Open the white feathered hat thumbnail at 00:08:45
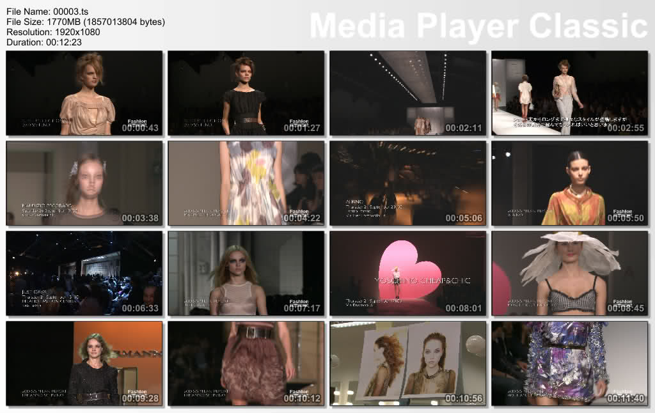655x413 pixels. 570,274
